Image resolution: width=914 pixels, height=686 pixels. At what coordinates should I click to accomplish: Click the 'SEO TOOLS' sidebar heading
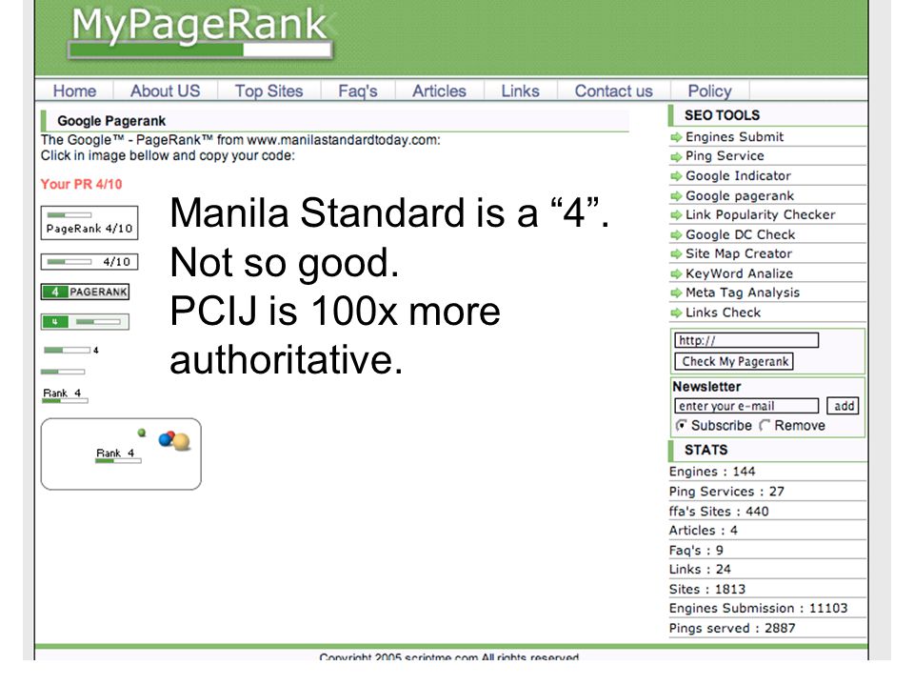tap(723, 115)
